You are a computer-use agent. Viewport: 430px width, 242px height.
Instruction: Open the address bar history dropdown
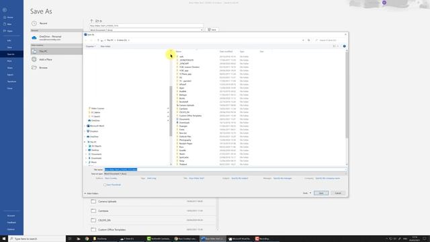303,40
